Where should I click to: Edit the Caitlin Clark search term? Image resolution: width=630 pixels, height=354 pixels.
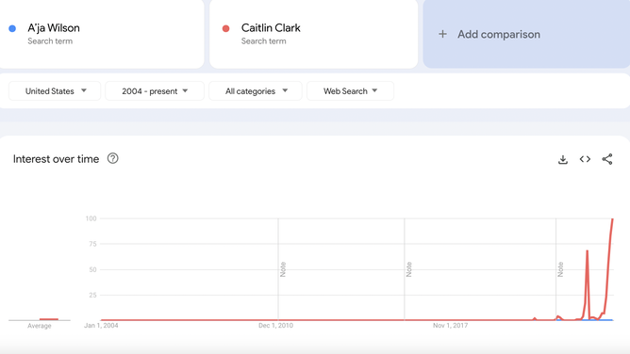(x=313, y=34)
